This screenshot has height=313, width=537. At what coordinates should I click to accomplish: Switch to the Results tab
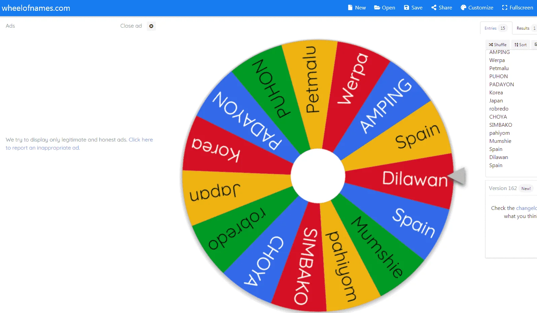pyautogui.click(x=526, y=28)
